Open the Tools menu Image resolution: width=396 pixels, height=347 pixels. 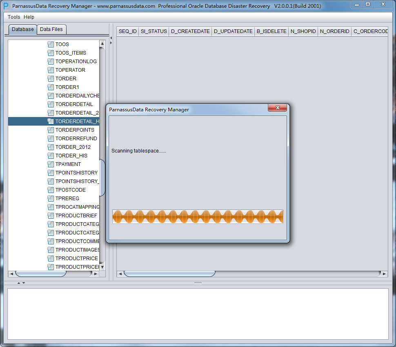pos(14,17)
